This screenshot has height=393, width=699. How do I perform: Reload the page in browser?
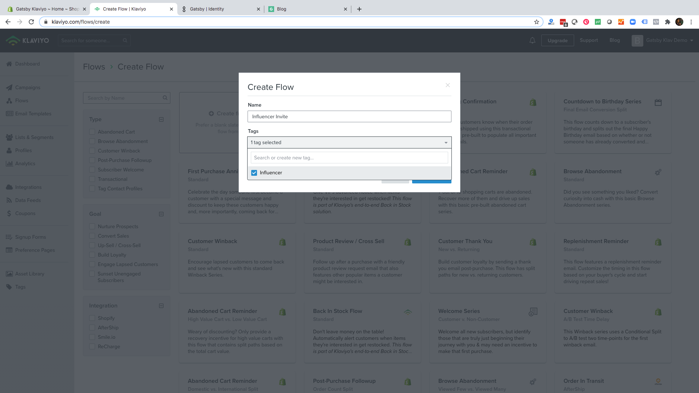click(31, 22)
